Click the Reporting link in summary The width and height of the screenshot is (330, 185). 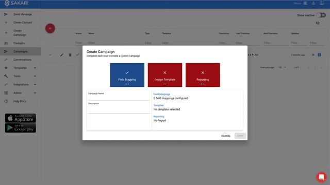coord(159,117)
